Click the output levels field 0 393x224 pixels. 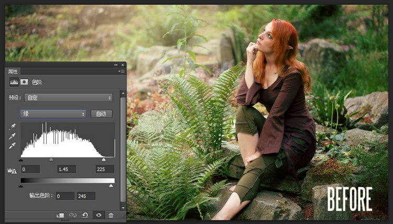65,196
